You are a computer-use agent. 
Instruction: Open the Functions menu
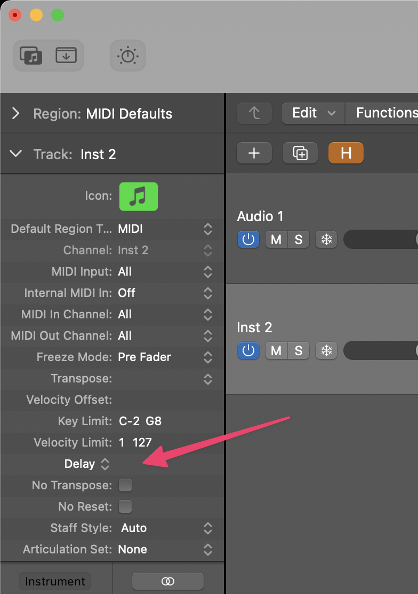pyautogui.click(x=385, y=113)
